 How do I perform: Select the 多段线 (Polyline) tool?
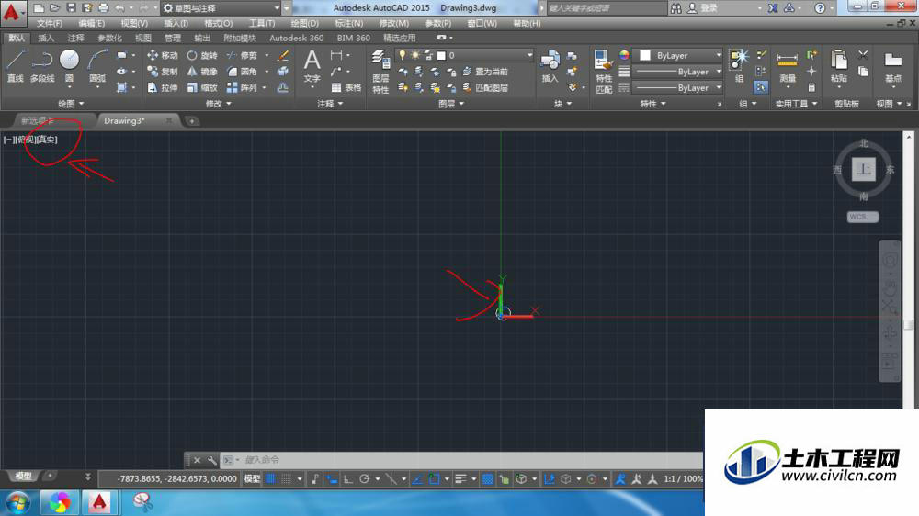point(42,65)
